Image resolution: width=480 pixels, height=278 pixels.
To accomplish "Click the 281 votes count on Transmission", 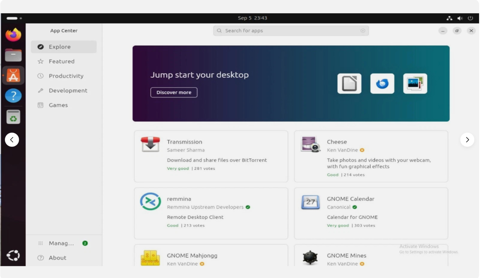I will [x=205, y=169].
